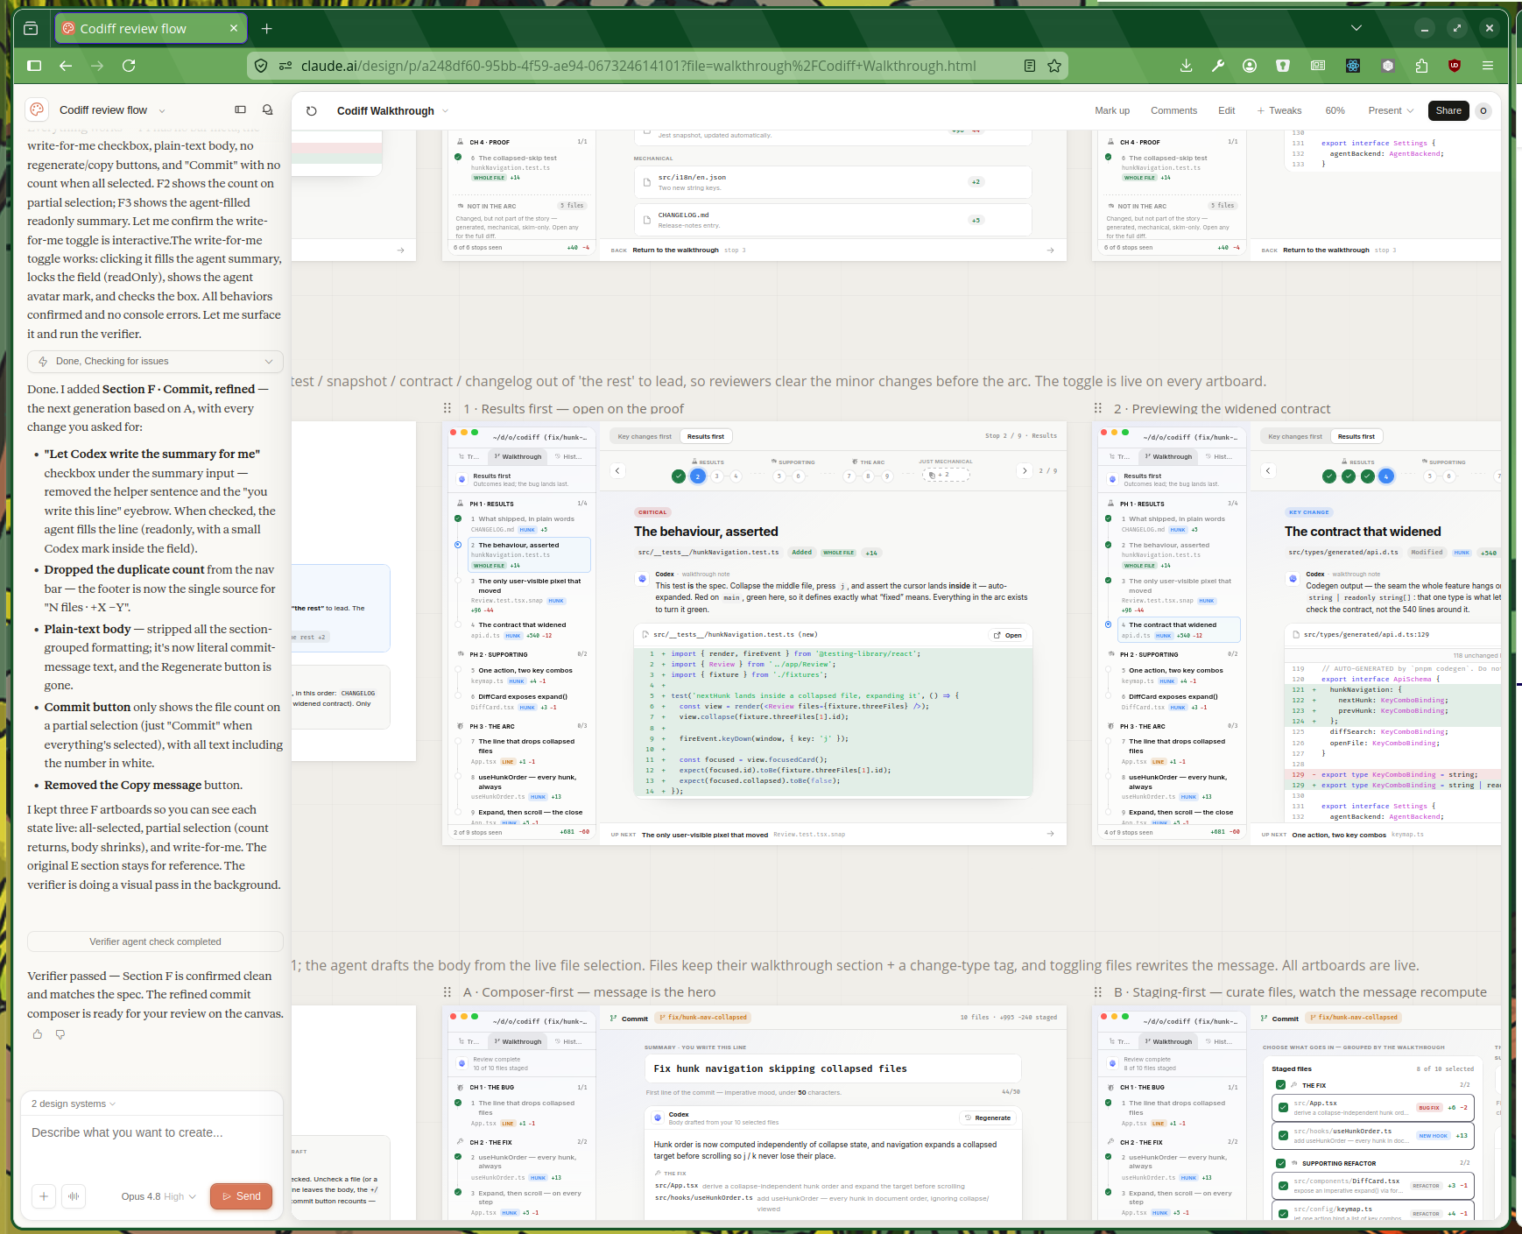Toggle the chat panel layout icon
Screen dimensions: 1522x1234
pyautogui.click(x=240, y=109)
